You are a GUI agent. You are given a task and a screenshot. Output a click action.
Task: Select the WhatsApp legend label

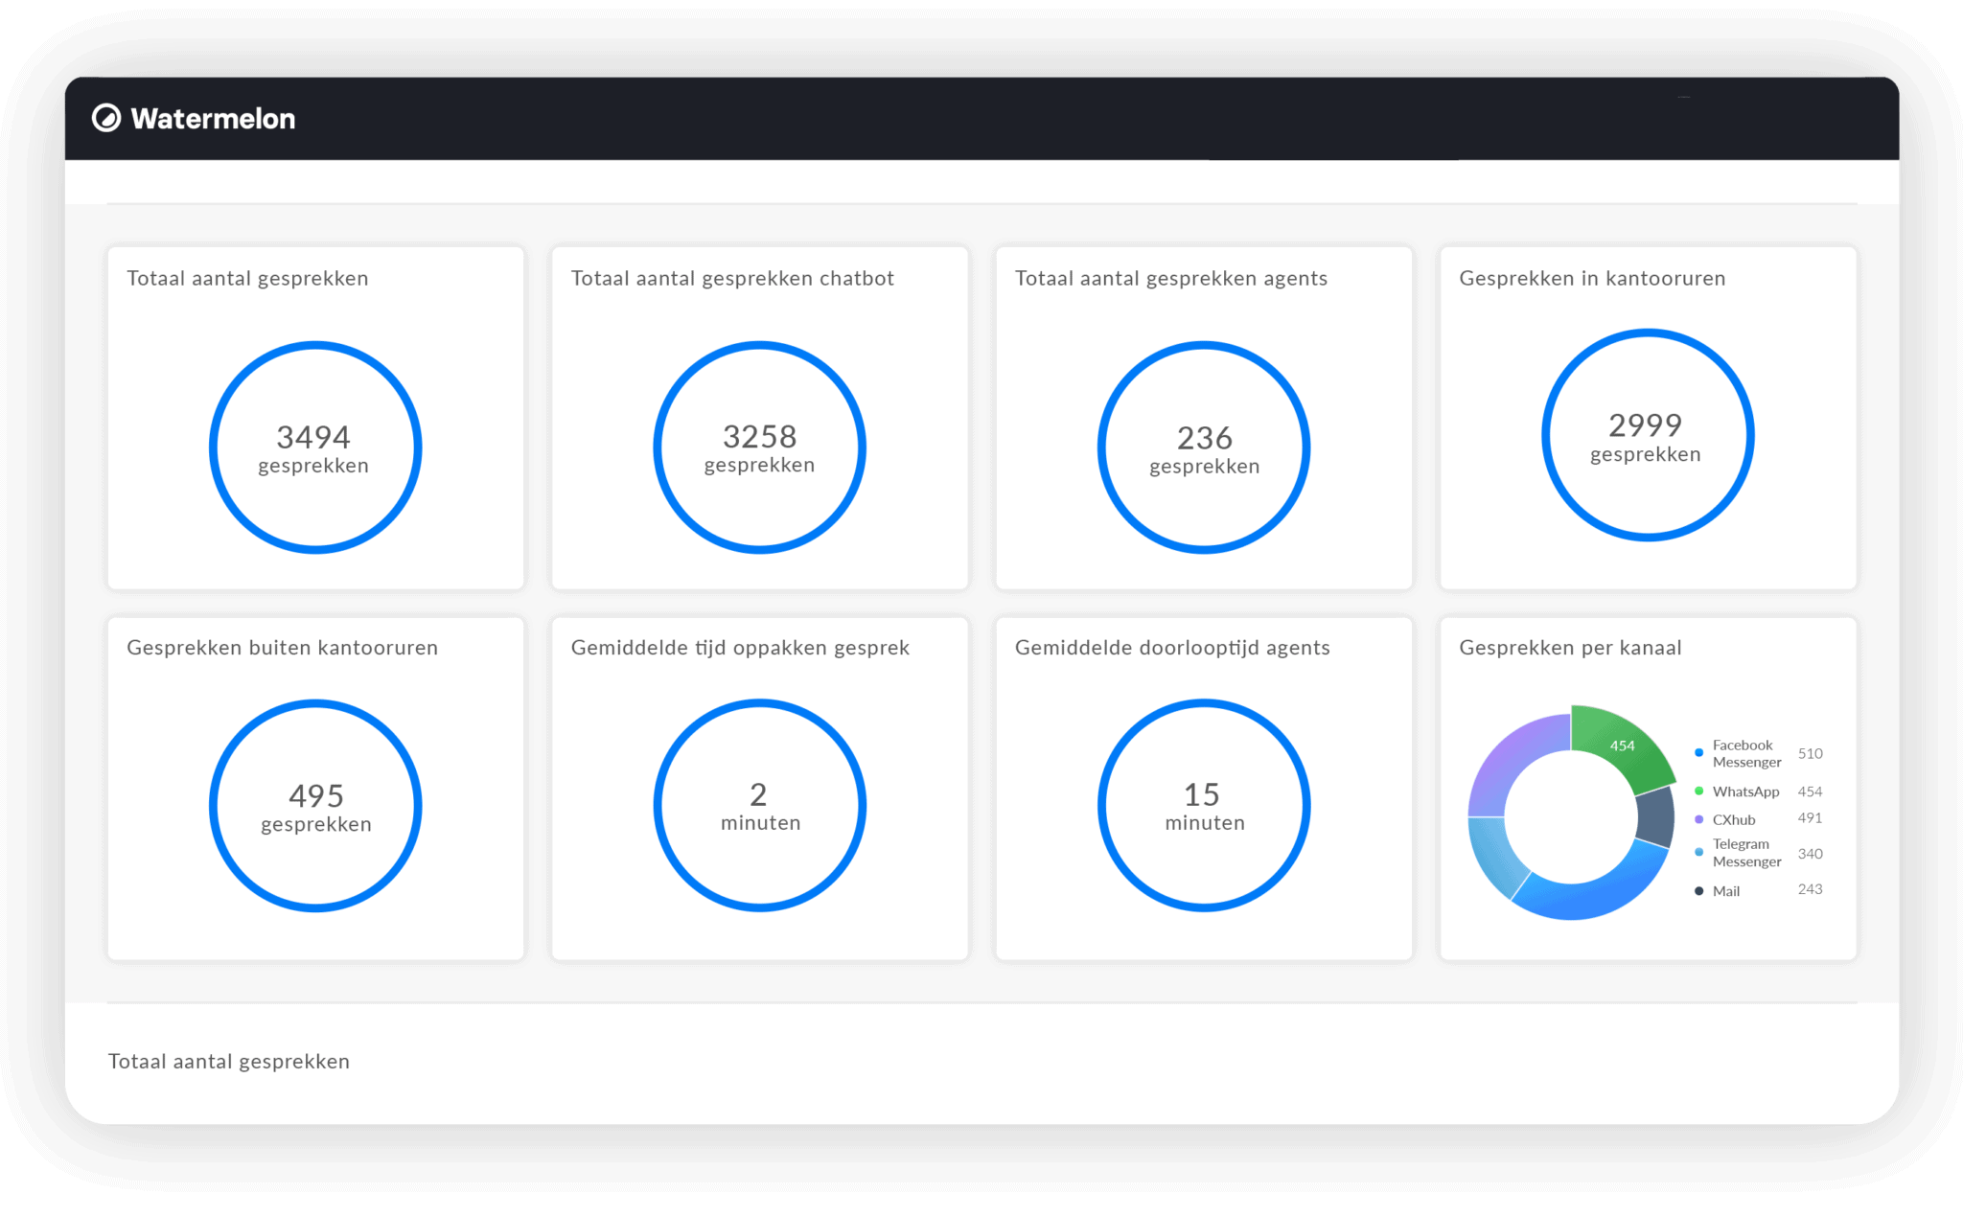point(1745,792)
